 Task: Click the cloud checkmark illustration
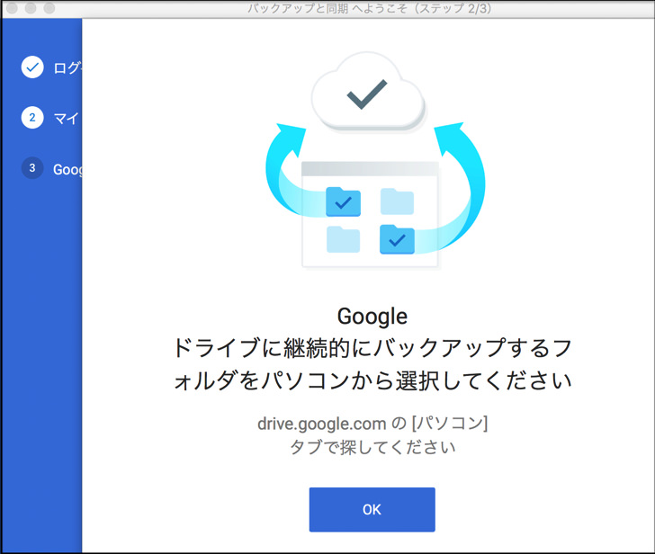tap(368, 92)
